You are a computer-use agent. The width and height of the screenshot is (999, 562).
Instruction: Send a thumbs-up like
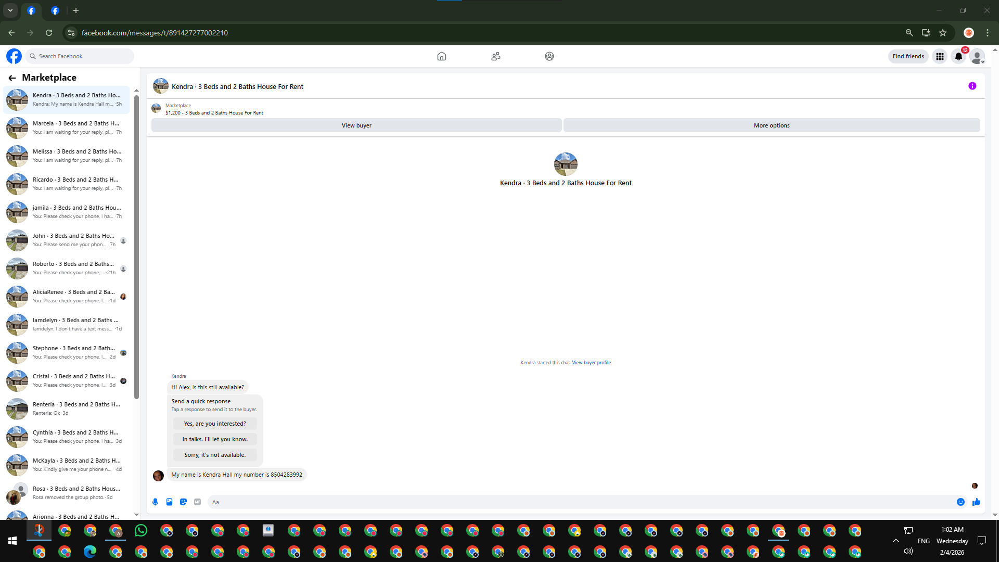pos(976,502)
